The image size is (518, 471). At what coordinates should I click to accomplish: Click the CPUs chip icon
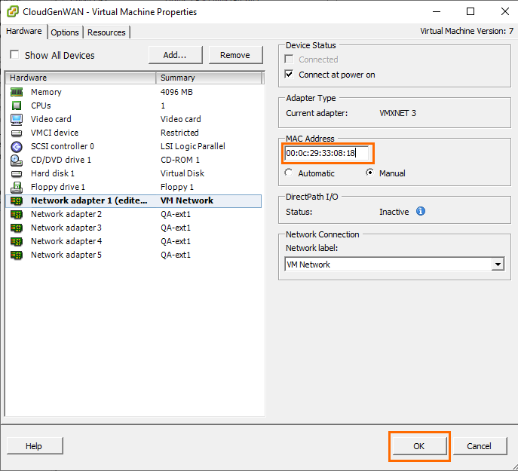click(x=17, y=106)
